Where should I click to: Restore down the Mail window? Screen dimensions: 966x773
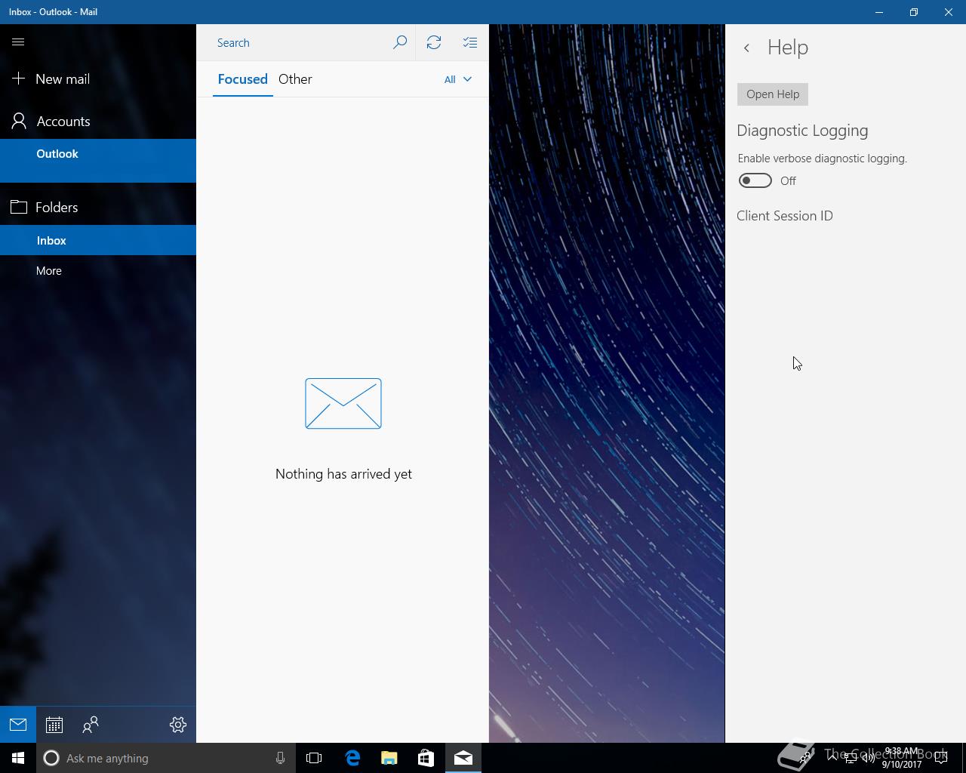[914, 12]
